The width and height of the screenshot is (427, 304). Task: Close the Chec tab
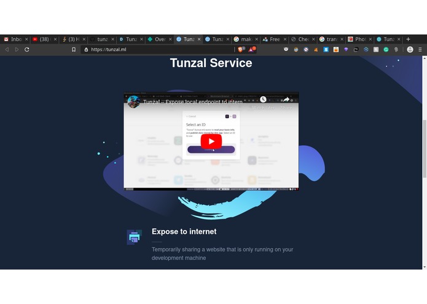tap(313, 39)
